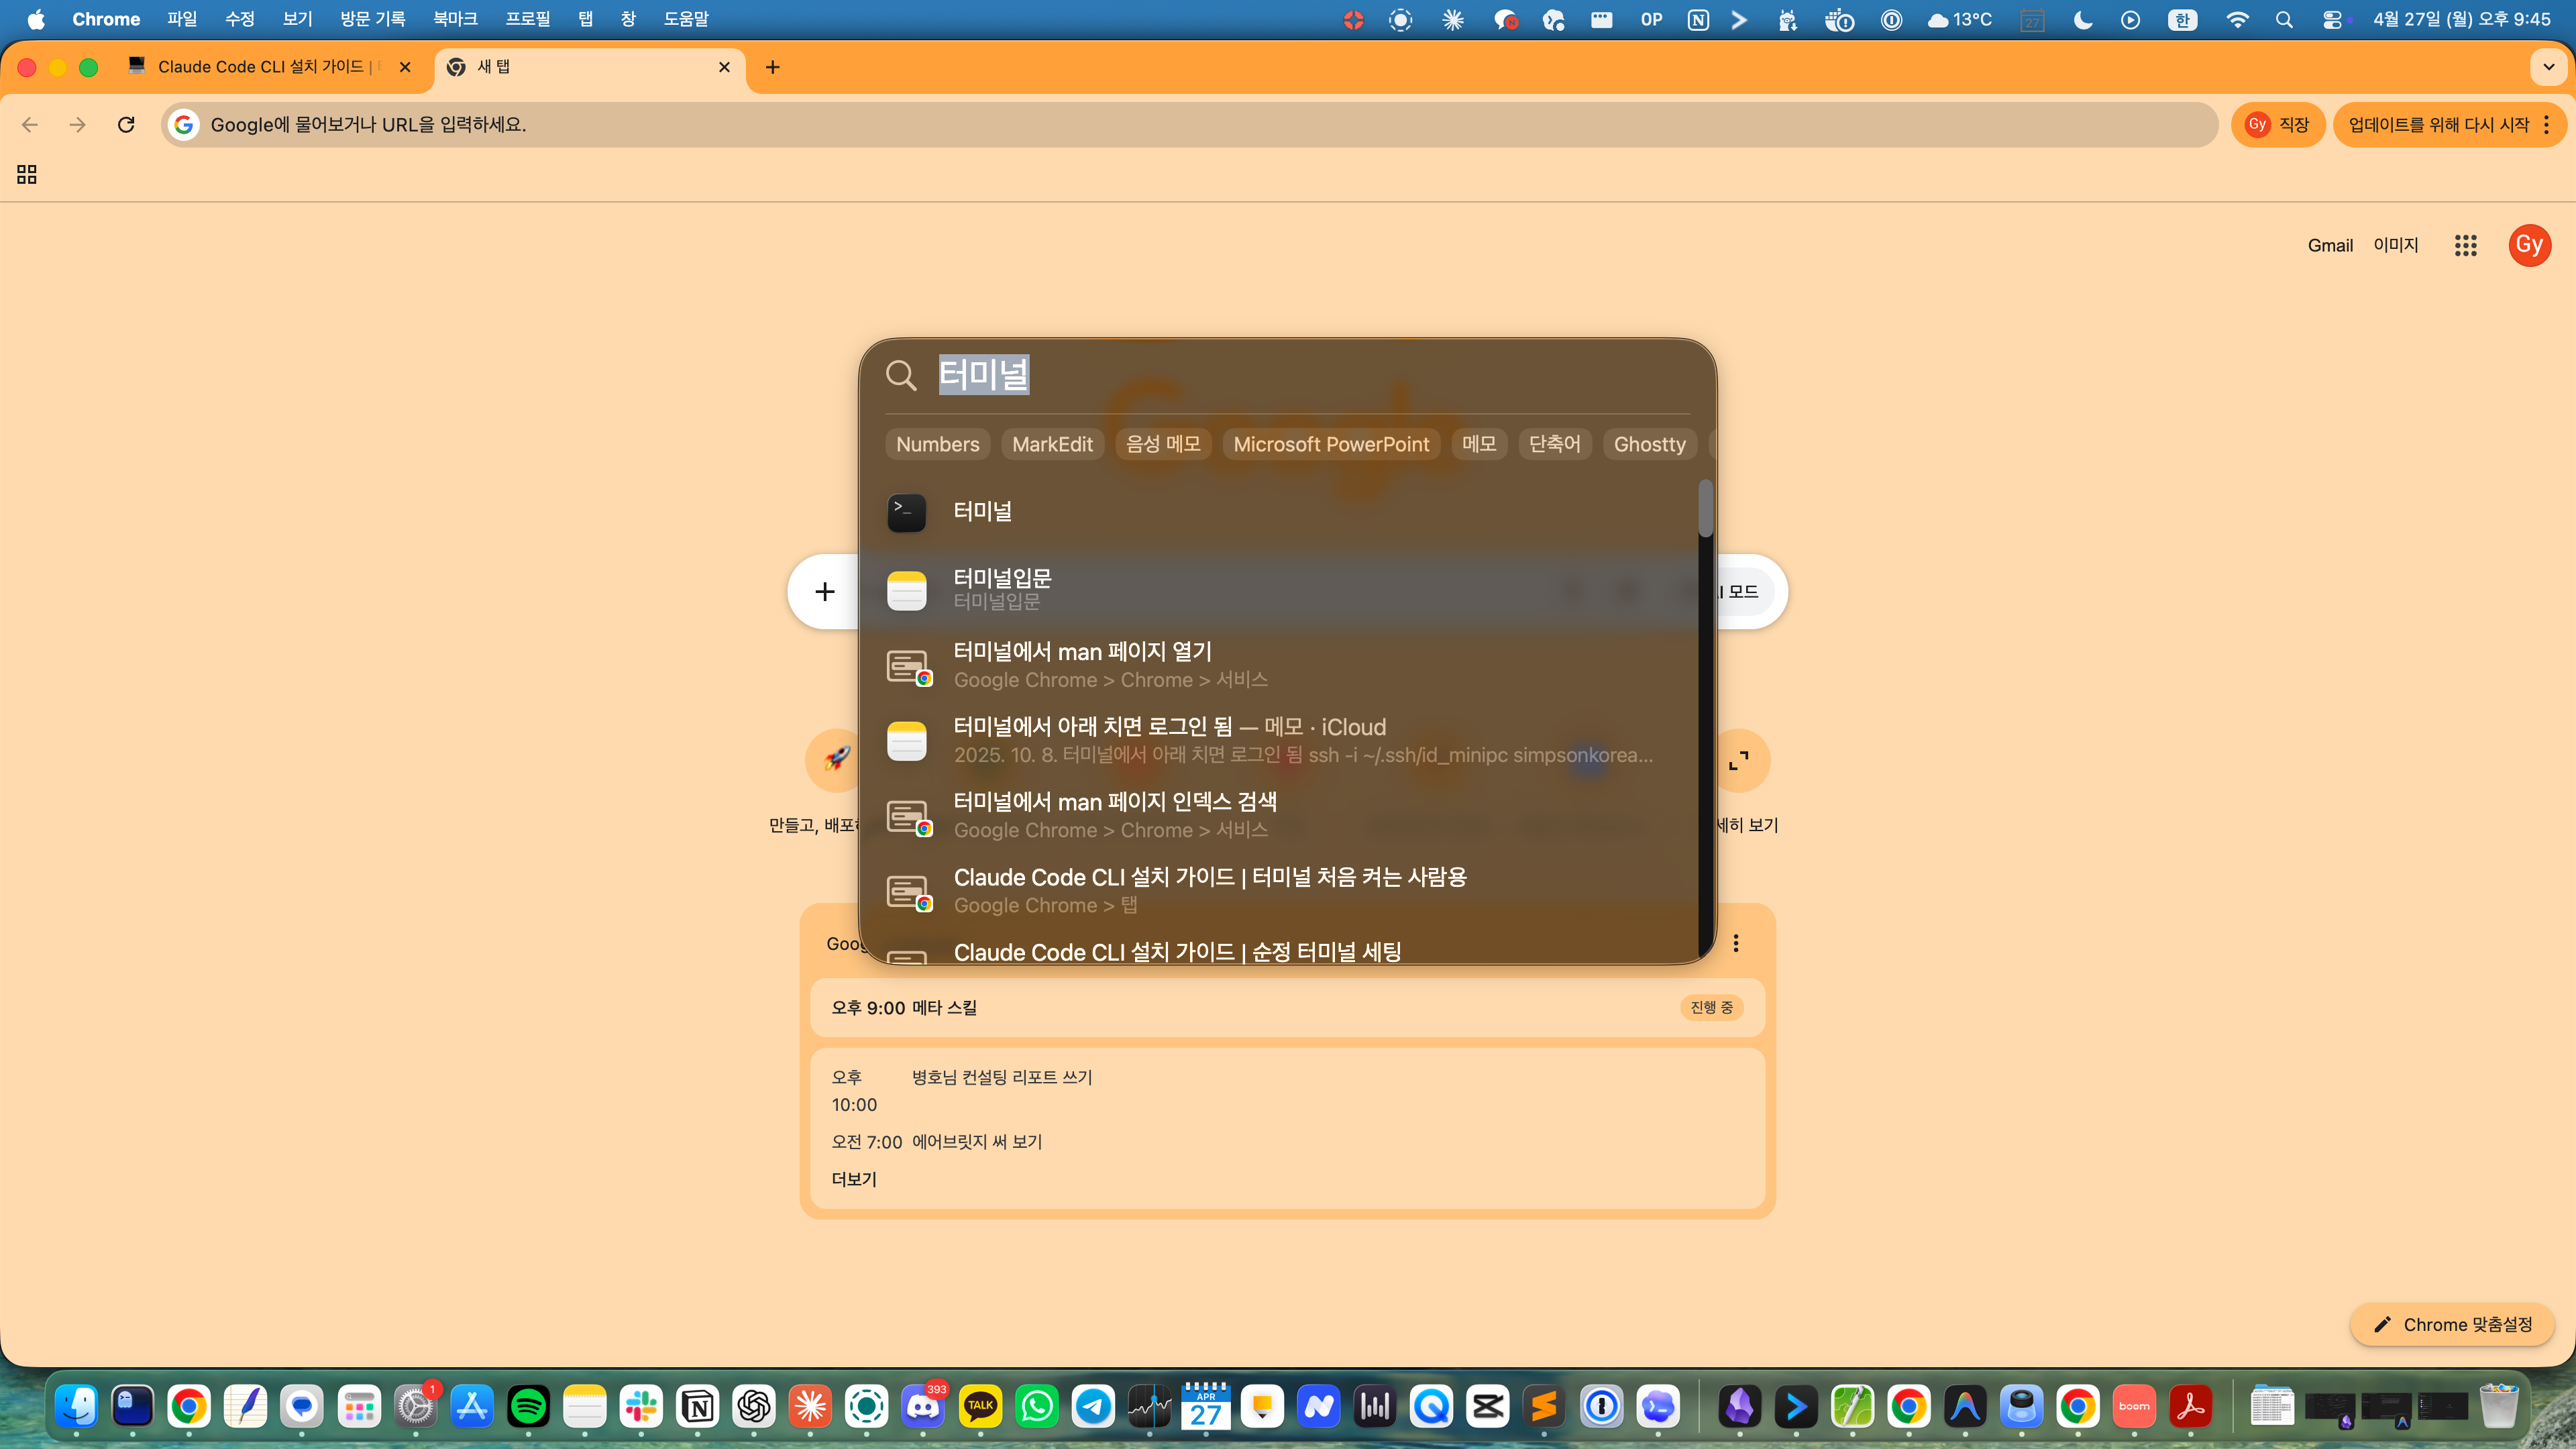Open KakaoTalk from the Dock
Viewport: 2576px width, 1449px height.
pos(979,1407)
